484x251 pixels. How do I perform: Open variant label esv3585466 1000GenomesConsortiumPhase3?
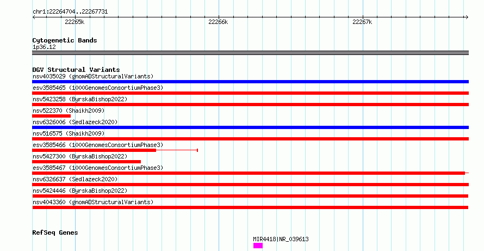(x=98, y=145)
